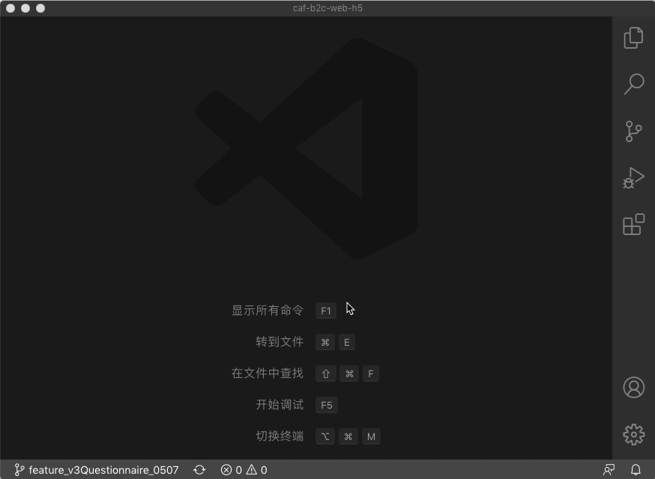
Task: Click the caf-b2c-web-h5 window title
Action: click(x=327, y=8)
